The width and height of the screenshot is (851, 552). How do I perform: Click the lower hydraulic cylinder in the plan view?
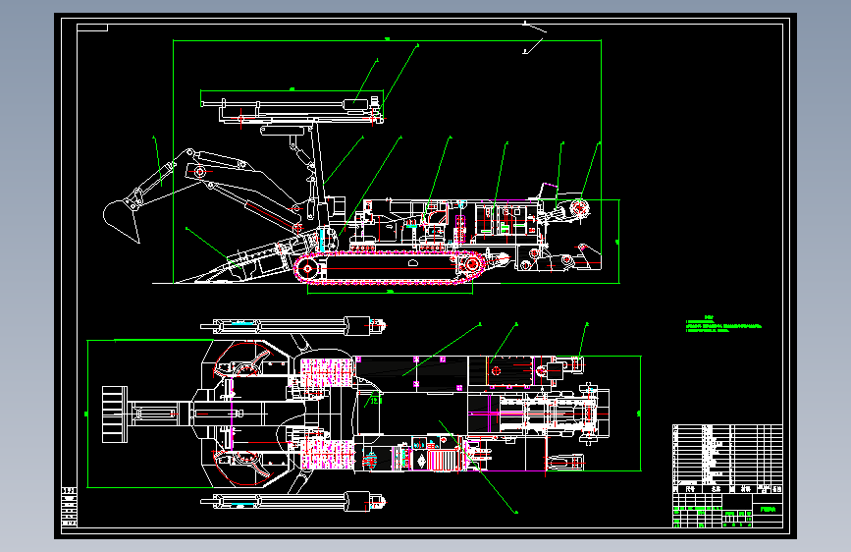(293, 501)
